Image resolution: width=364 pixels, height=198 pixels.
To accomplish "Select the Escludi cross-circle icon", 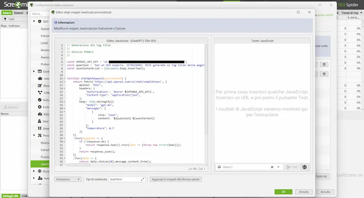I will (40, 107).
